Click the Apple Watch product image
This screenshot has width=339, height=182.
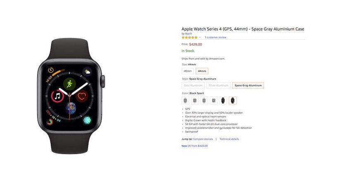[71, 96]
